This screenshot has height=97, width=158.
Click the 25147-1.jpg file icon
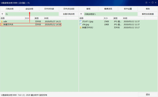(81, 21)
